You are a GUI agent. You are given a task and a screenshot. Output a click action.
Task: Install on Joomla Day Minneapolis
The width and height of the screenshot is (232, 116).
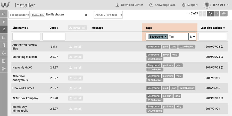76,109
